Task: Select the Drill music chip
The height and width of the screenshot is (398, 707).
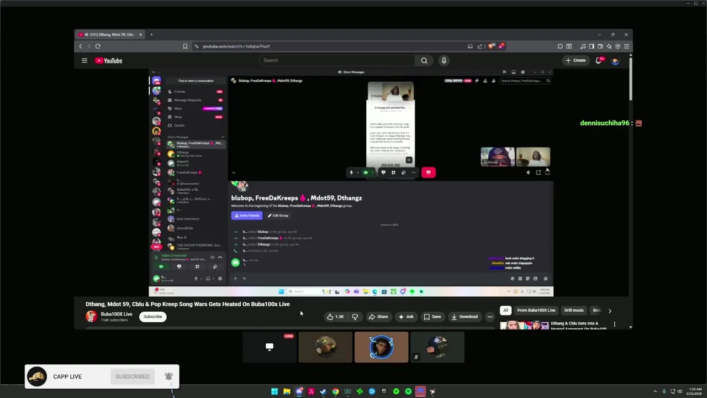Action: click(574, 311)
